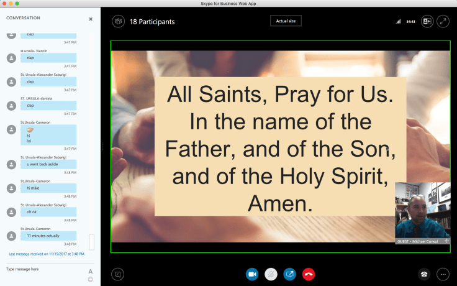Click the '18 Participants' label
The image size is (457, 286).
pyautogui.click(x=152, y=22)
